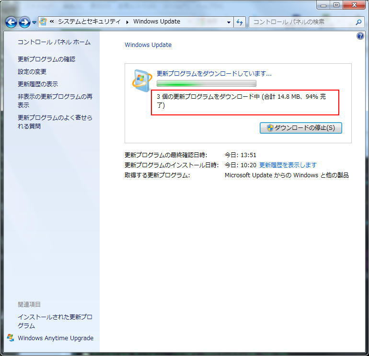The height and width of the screenshot is (356, 369).
Task: Open Help via the blue question mark icon
Action: pyautogui.click(x=360, y=36)
